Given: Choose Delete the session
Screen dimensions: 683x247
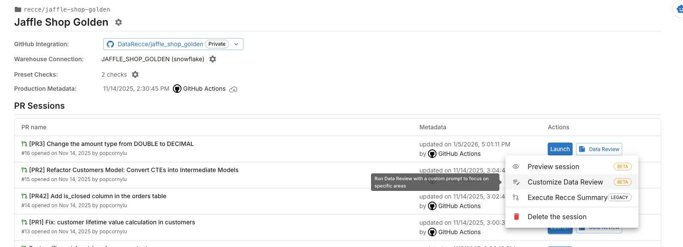Looking at the screenshot, I should tap(572, 217).
